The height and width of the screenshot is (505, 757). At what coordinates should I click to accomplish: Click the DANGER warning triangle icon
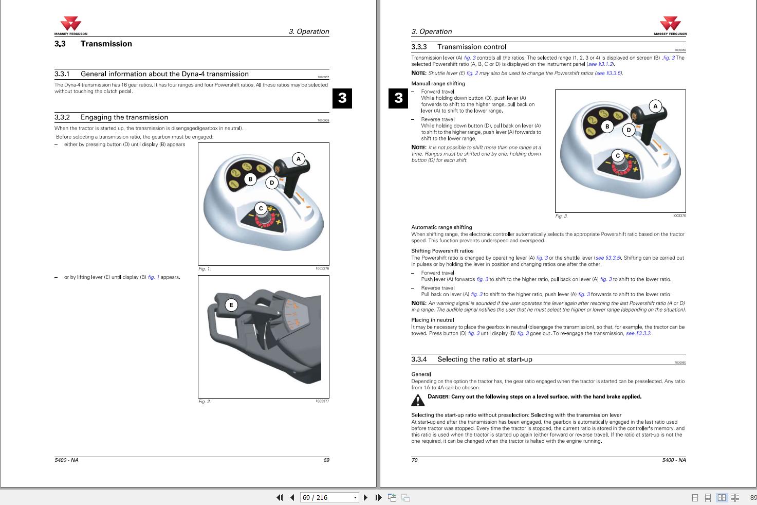tap(418, 400)
